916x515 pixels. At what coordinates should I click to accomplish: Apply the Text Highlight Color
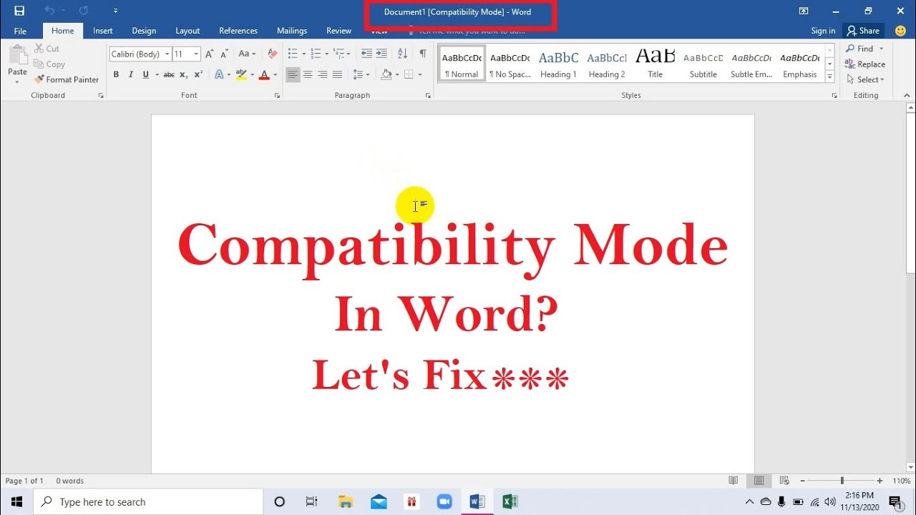tap(241, 74)
